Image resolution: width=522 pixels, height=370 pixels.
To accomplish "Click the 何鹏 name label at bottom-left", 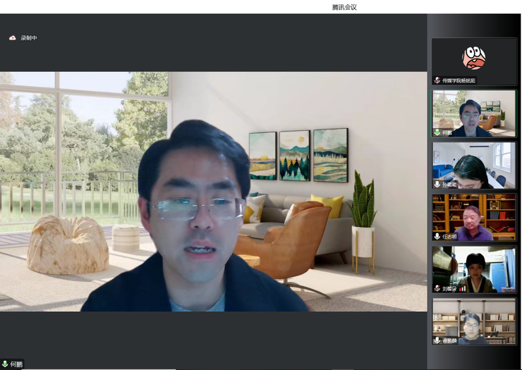I will (x=16, y=364).
